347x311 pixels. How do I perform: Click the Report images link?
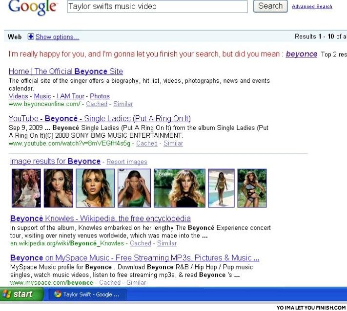(127, 162)
